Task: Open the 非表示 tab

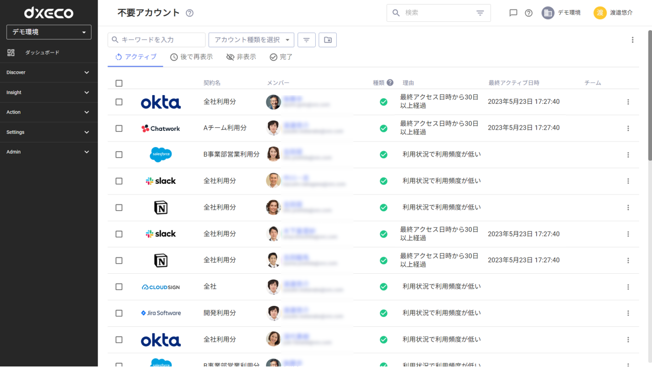Action: tap(241, 57)
